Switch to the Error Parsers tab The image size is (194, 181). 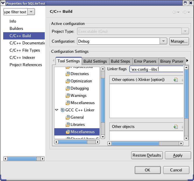tap(145, 61)
